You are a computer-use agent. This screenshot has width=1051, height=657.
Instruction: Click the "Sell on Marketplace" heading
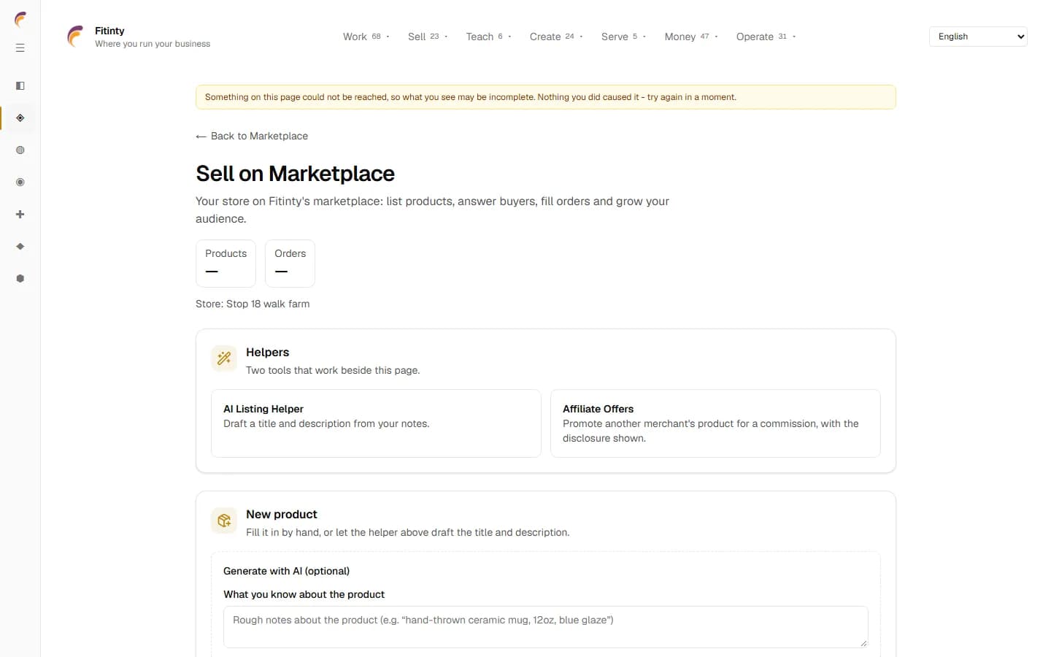coord(295,174)
